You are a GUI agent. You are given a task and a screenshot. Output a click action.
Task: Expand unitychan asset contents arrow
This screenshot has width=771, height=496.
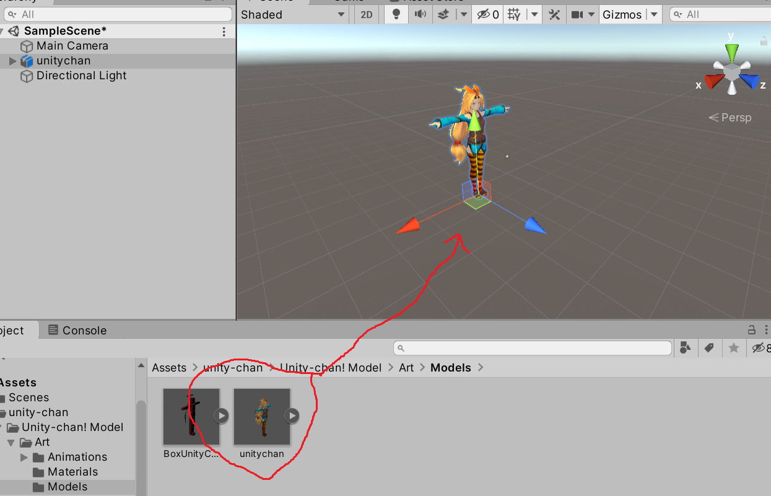[x=292, y=416]
